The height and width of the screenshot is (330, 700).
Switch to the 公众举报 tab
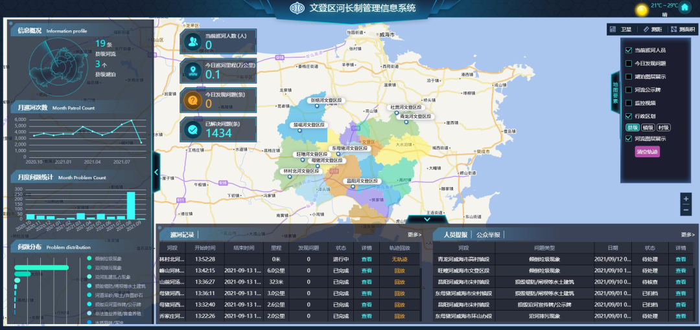[x=488, y=235]
